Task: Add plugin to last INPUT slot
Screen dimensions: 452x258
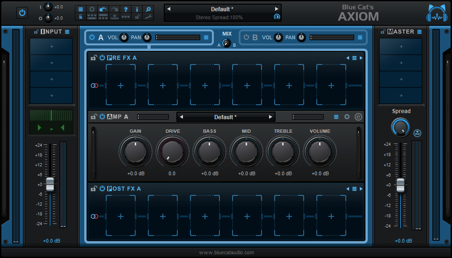Action: pos(51,95)
